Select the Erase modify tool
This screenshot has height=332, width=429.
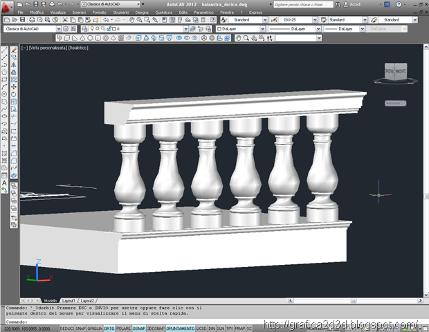[14, 50]
